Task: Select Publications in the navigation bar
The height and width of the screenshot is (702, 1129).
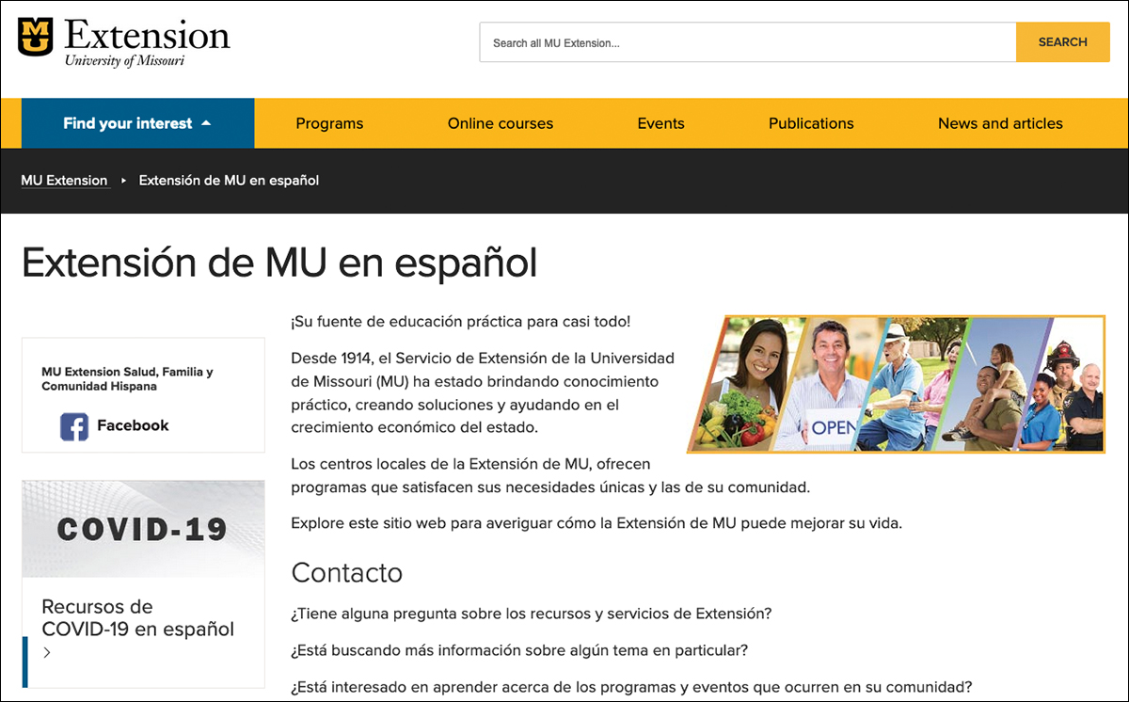Action: (811, 123)
